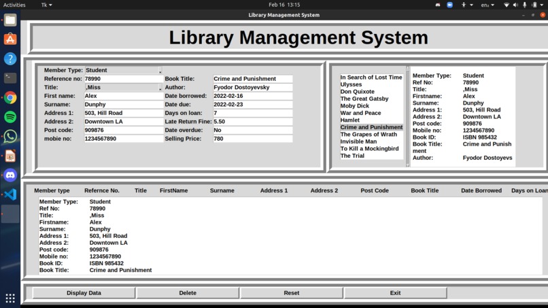
Task: Click the Date borrowed field
Action: click(253, 96)
